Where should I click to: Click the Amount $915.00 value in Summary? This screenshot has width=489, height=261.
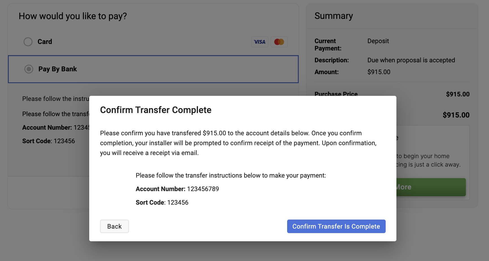[379, 72]
